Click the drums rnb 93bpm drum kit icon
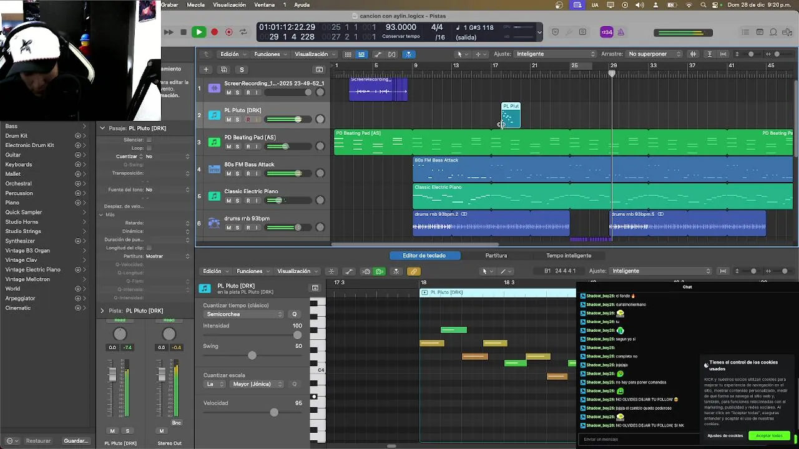 (x=214, y=223)
